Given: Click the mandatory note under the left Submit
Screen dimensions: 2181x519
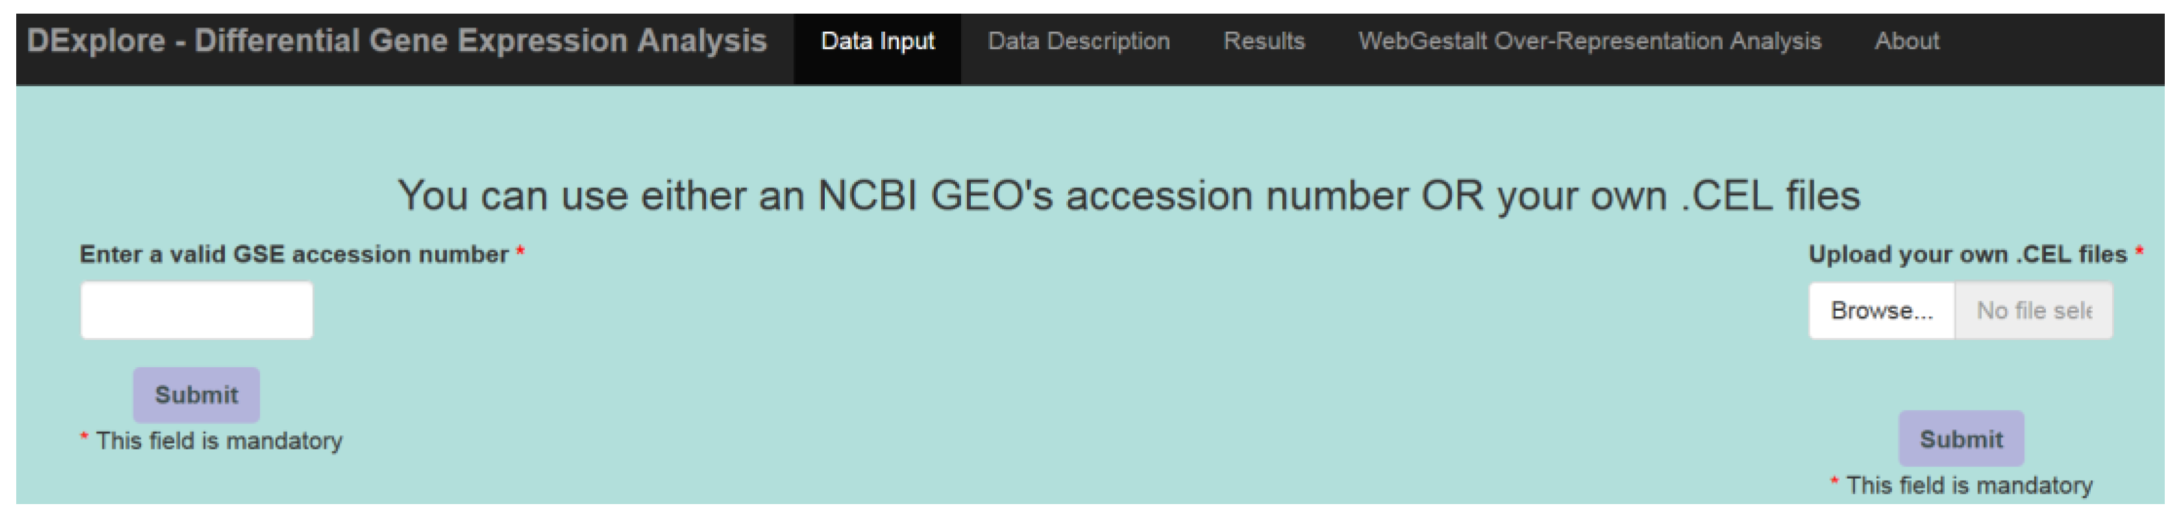Looking at the screenshot, I should click(x=219, y=441).
